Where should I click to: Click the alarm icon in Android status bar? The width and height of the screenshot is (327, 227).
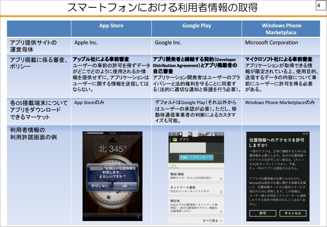200,134
